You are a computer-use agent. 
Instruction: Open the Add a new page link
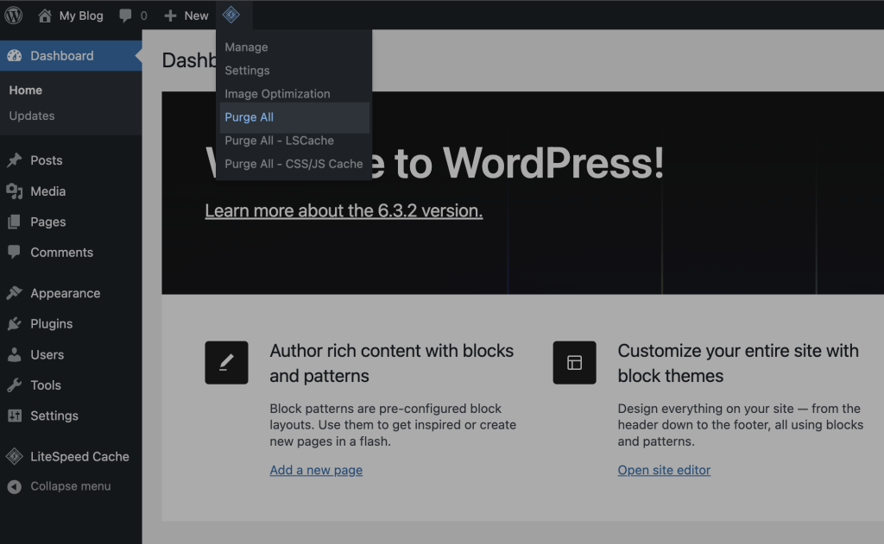(316, 470)
